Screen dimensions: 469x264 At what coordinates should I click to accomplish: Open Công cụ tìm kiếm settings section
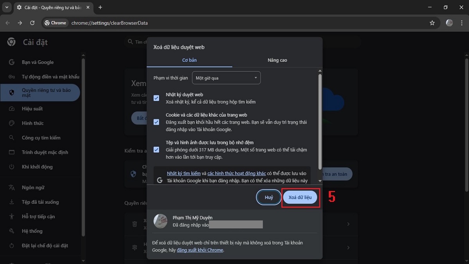(41, 138)
